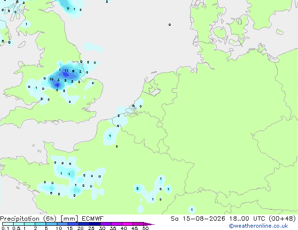Viewport: 298px width, 230px height.
Task: Pick the 45–50 mm legend color segment
Action: tap(138, 224)
